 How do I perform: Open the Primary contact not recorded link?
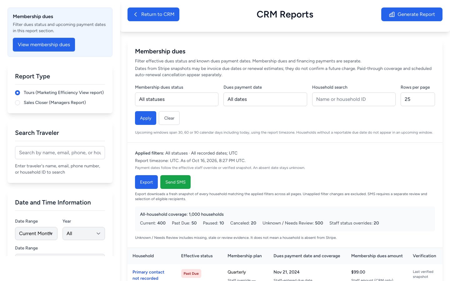pos(148,275)
